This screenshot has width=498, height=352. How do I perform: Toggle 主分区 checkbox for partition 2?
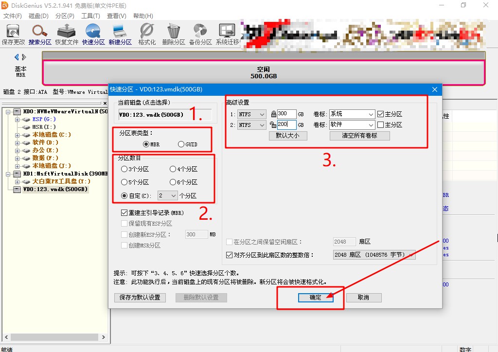pos(381,124)
